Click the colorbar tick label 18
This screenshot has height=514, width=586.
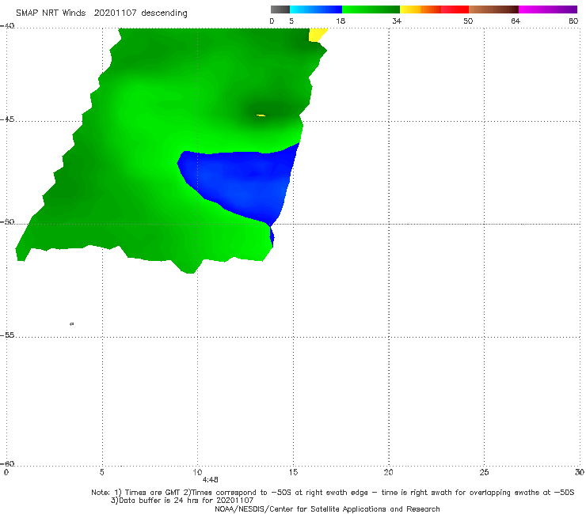[341, 21]
